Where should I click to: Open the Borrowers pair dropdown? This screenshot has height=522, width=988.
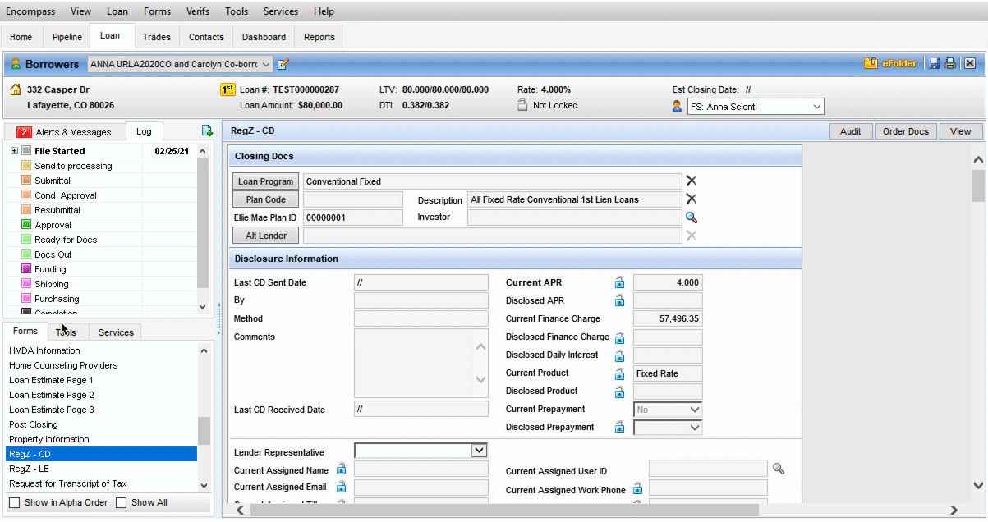click(x=265, y=64)
